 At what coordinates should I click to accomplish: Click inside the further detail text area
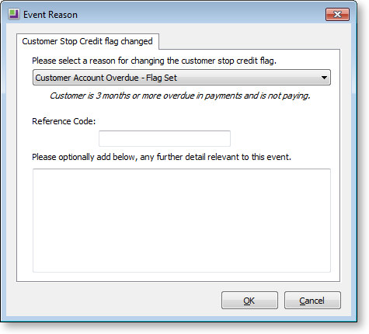point(182,221)
